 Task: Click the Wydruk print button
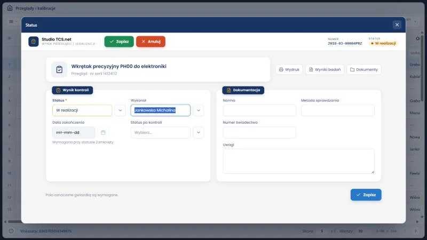289,69
